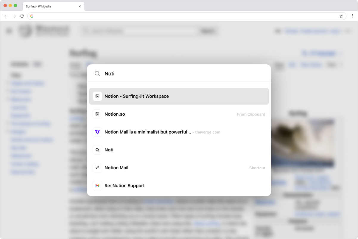Open the Notion Mail article from theverge.com
Screen dimensions: 358x239
tap(179, 132)
